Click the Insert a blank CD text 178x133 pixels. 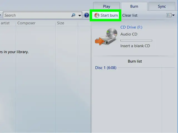[135, 46]
